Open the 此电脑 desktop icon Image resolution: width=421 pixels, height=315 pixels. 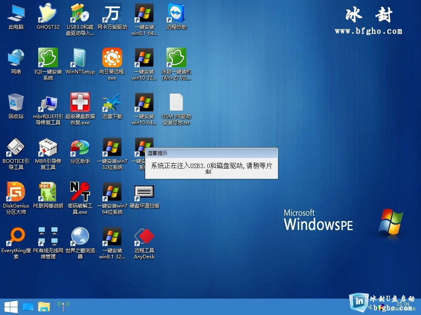pyautogui.click(x=16, y=16)
